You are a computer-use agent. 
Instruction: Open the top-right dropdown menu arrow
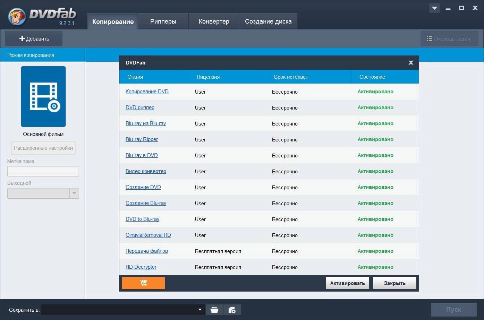click(x=434, y=8)
